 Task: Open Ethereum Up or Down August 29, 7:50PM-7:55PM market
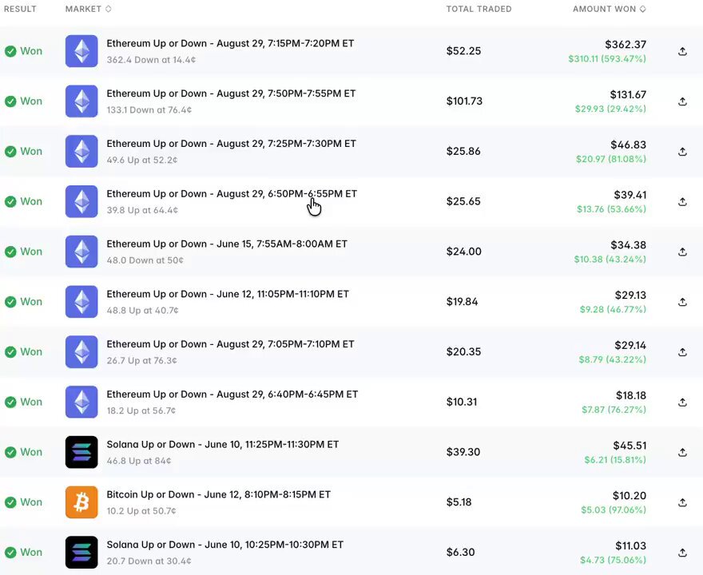(x=231, y=93)
